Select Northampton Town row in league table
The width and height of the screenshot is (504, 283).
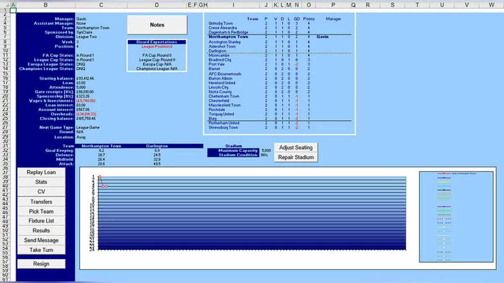pos(228,37)
